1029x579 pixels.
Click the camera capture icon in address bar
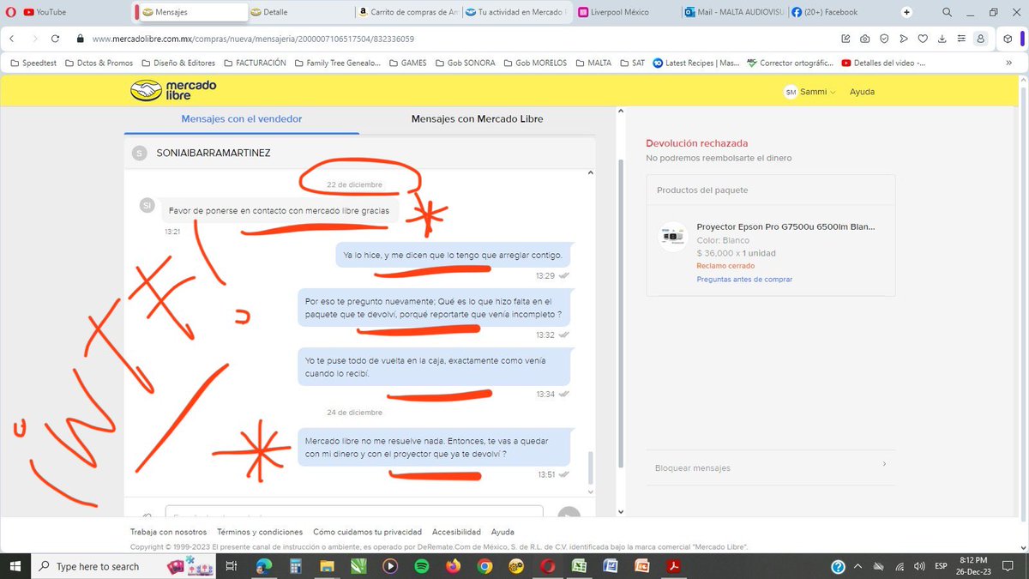(x=864, y=39)
